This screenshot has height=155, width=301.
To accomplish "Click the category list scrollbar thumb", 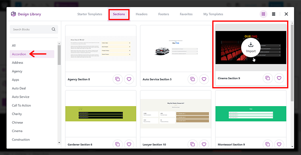I will (59, 55).
